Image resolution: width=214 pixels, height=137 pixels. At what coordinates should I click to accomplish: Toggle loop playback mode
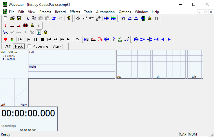(77, 39)
